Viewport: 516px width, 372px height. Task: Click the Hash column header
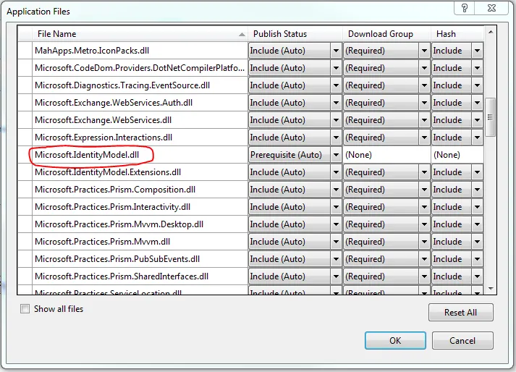tap(457, 33)
